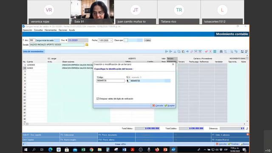The width and height of the screenshot is (272, 153).
Task: Open Windows Start menu
Action: (26, 150)
